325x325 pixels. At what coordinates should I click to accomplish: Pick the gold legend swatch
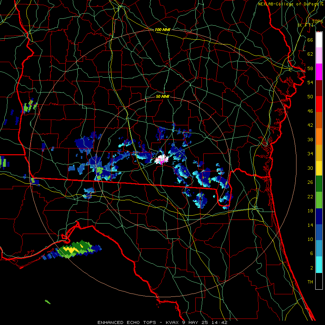319,153
